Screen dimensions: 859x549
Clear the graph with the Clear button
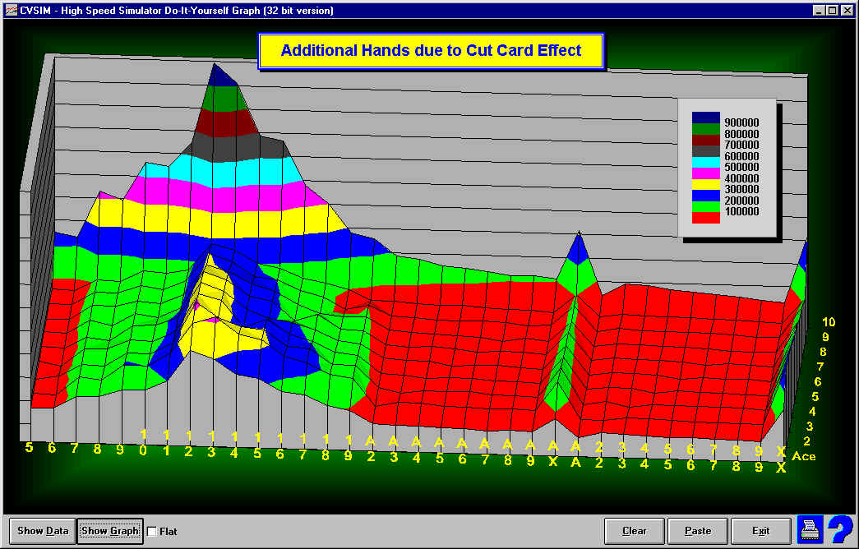pyautogui.click(x=634, y=531)
